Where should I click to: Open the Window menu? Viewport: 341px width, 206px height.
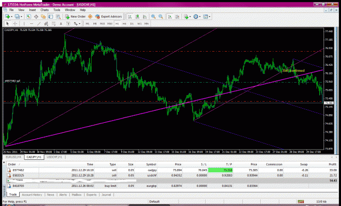tap(70, 10)
